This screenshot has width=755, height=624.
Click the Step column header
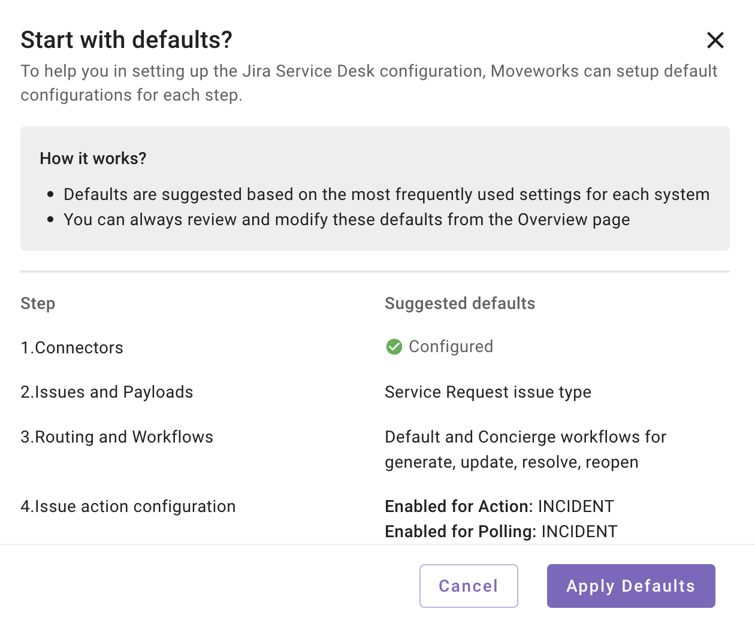38,304
